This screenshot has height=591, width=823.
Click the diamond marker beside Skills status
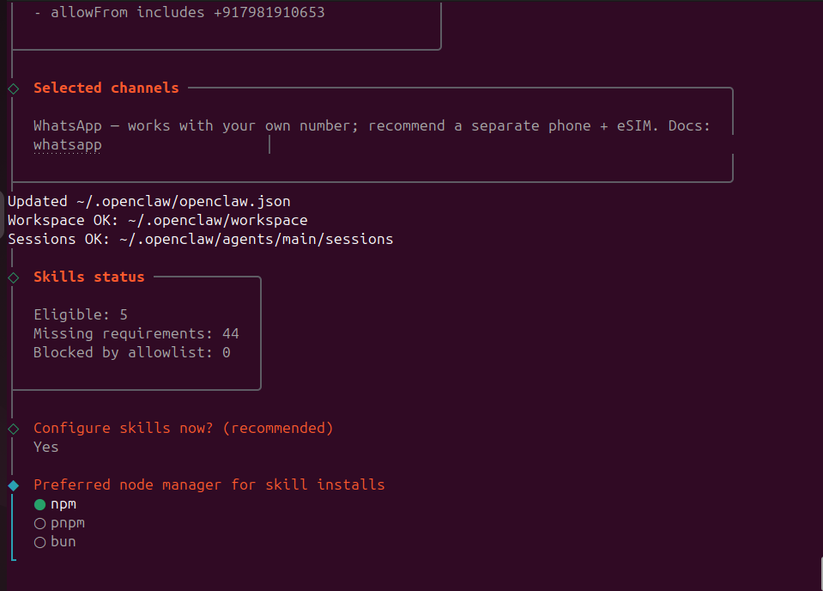[x=13, y=277]
